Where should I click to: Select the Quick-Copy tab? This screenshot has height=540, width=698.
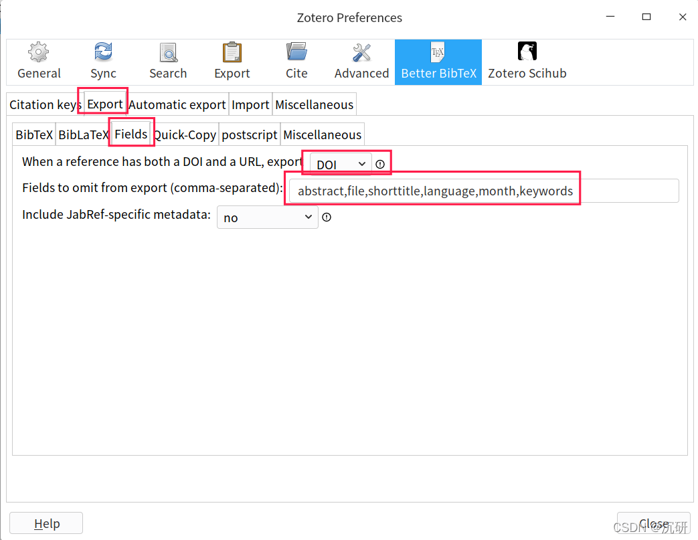pyautogui.click(x=185, y=134)
